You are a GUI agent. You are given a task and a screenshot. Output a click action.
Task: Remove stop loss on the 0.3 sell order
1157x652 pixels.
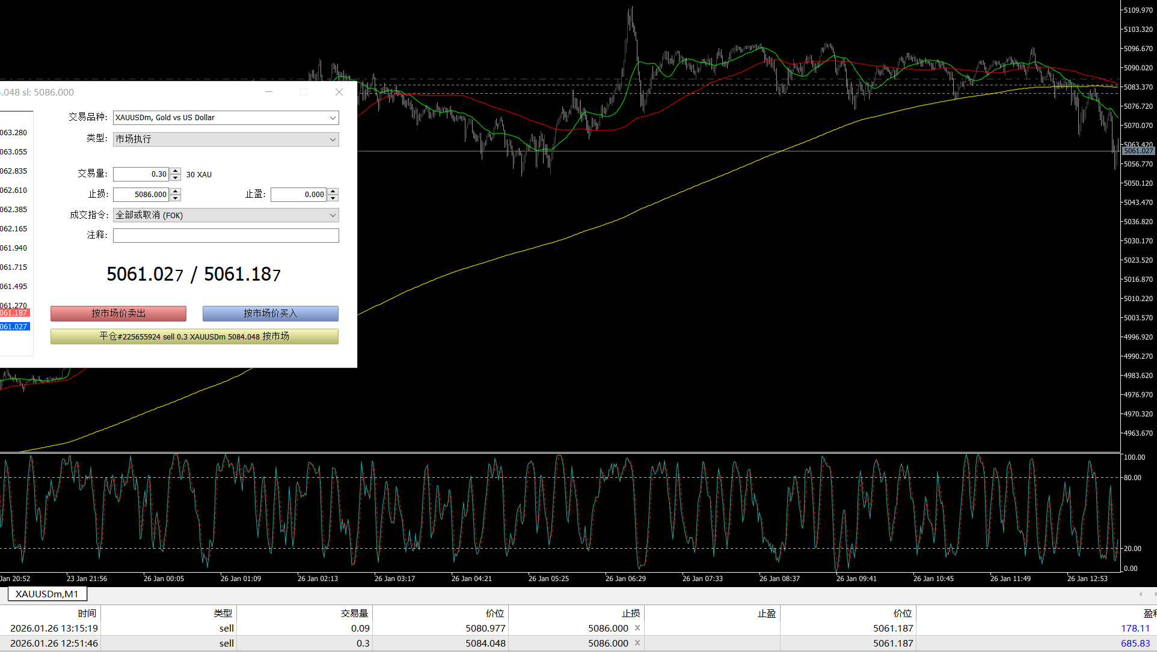(x=637, y=643)
